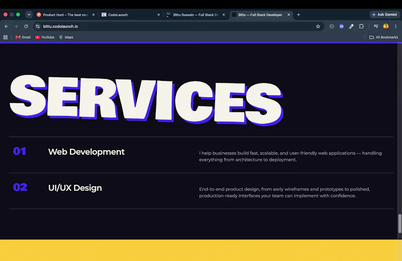This screenshot has width=402, height=261.
Task: Click the page vertical scrollbar thumb
Action: tap(399, 223)
